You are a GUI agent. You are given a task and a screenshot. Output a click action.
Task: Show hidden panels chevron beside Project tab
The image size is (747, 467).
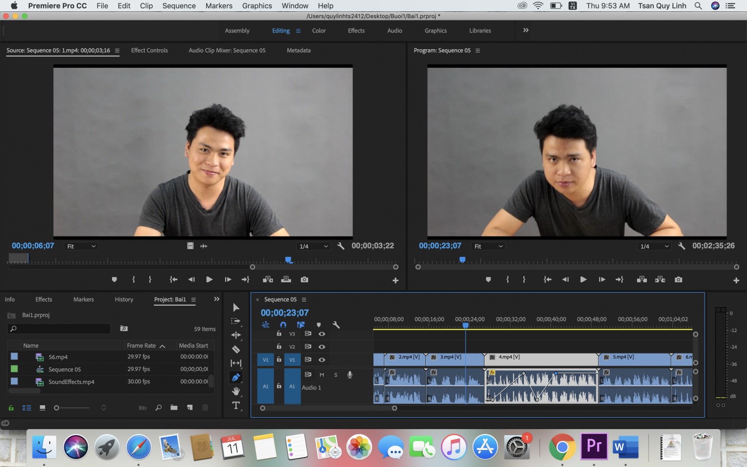(217, 299)
